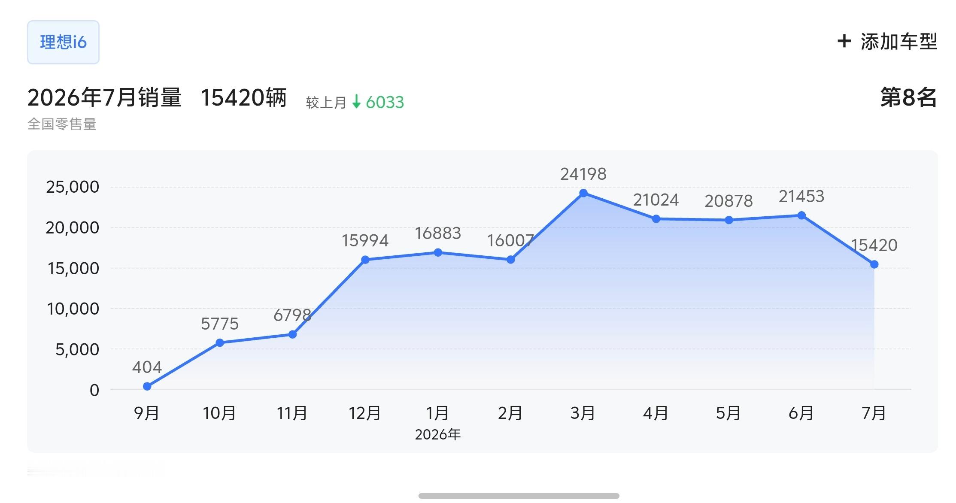The image size is (956, 503).
Task: Click the 全国零售量 subtitle
Action: pyautogui.click(x=62, y=124)
